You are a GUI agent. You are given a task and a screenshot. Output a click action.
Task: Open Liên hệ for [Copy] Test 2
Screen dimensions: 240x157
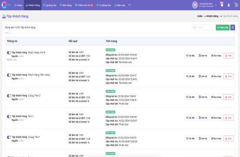coord(203,97)
